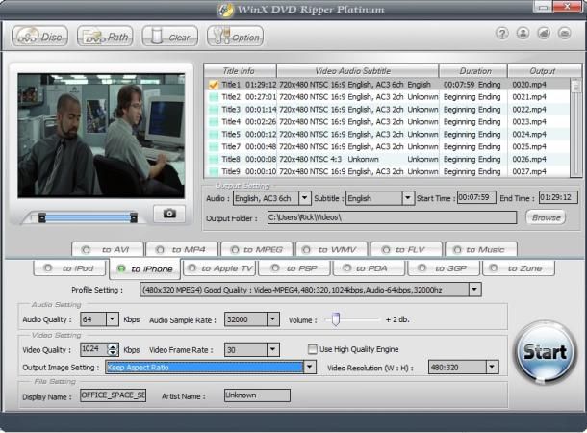Take a snapshot with the camera icon
Viewport: 587px width, 433px height.
coord(169,214)
